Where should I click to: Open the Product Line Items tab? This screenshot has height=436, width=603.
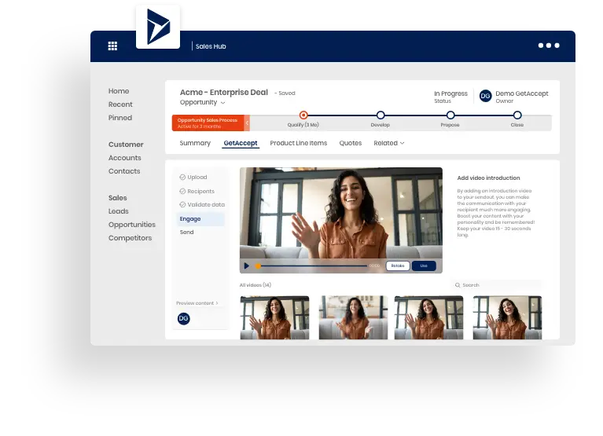point(299,143)
